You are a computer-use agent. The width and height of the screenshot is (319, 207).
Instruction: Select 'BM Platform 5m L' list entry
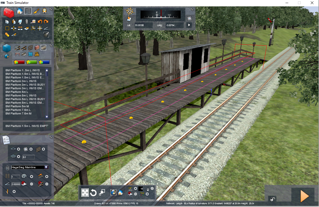point(17,92)
